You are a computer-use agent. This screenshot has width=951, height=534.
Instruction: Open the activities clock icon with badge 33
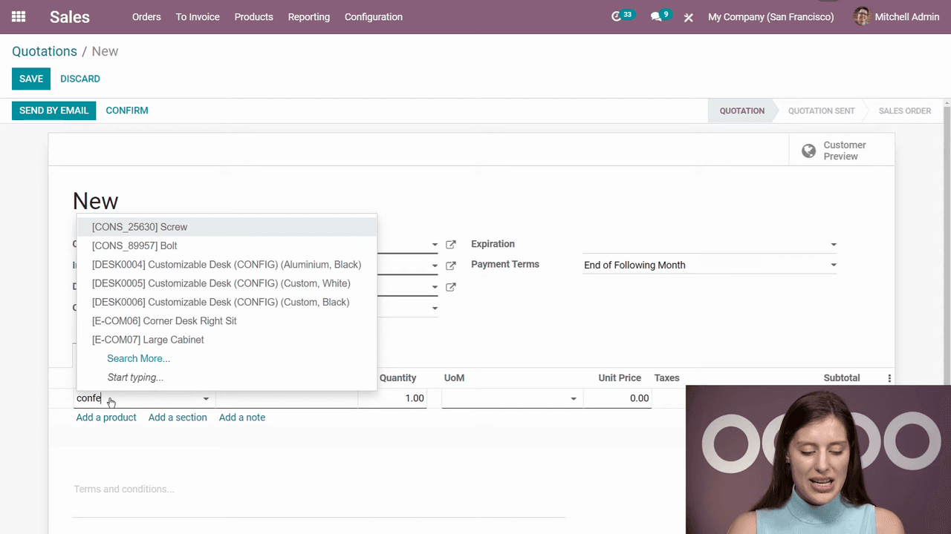pos(617,16)
